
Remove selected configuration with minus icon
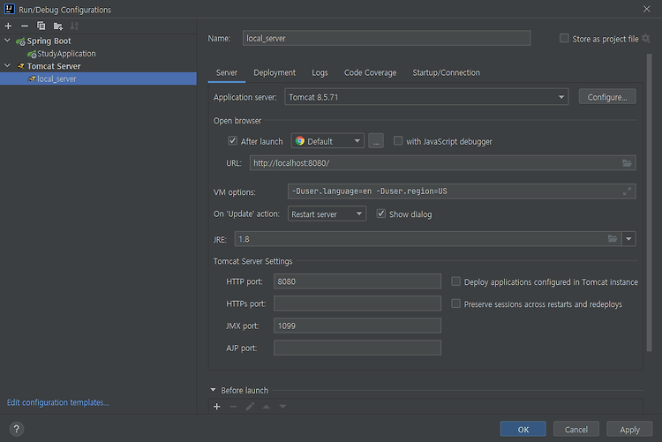point(25,26)
